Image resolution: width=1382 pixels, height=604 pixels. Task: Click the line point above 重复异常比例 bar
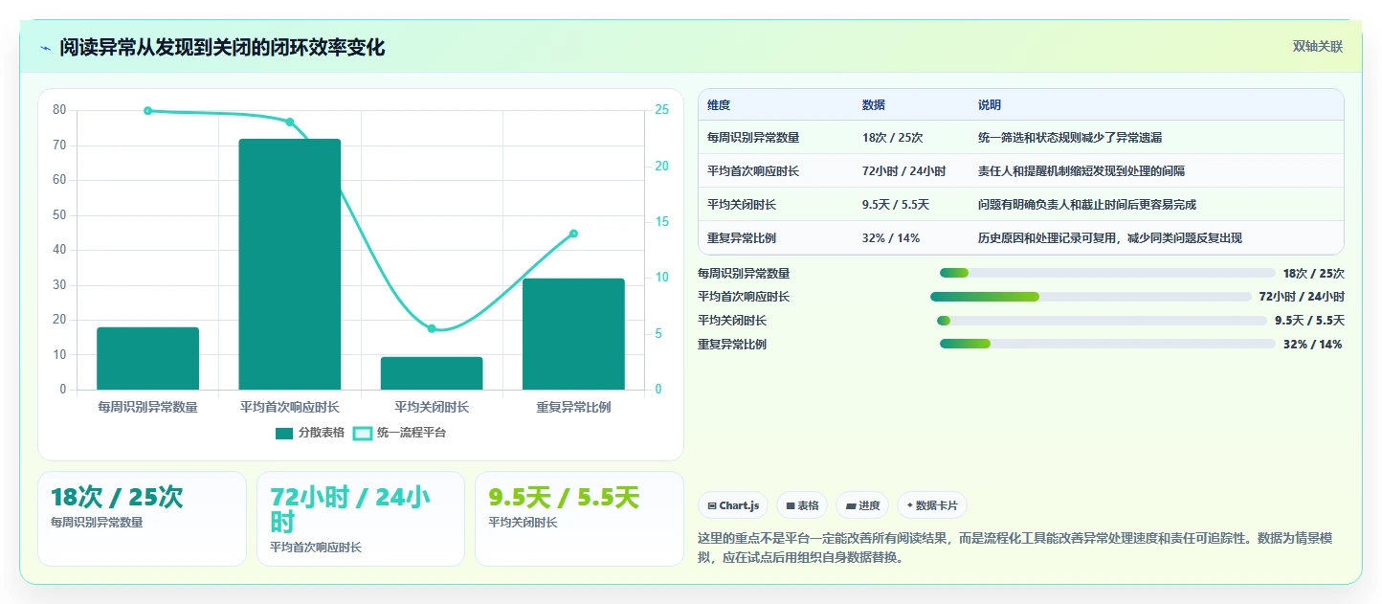[x=573, y=234]
